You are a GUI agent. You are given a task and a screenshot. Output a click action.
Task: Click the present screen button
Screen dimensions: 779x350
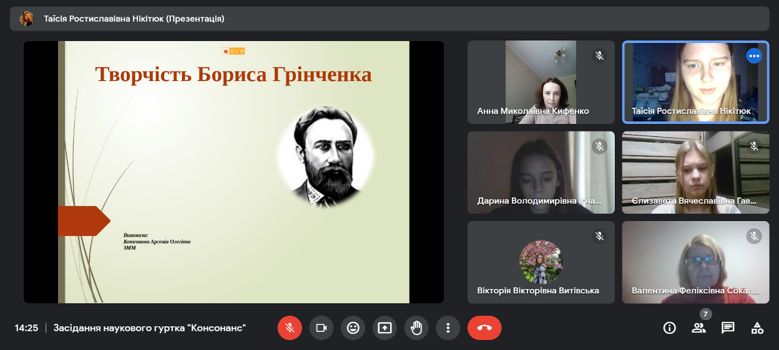[385, 328]
